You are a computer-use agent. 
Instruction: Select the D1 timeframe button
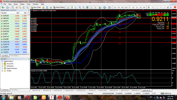137,7
